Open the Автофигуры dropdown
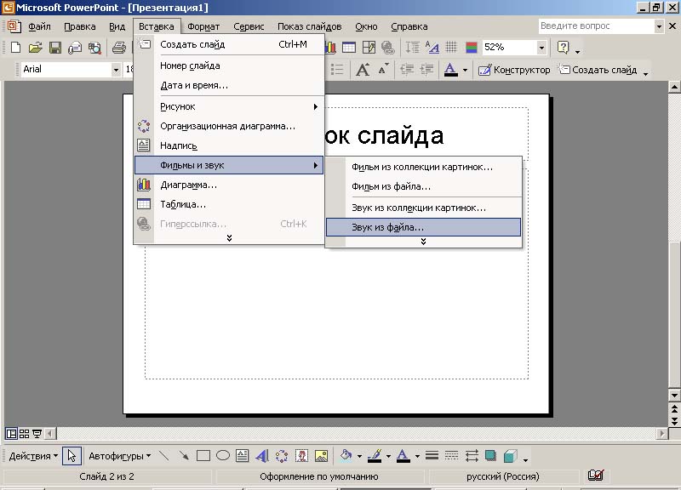681x490 pixels. (119, 456)
